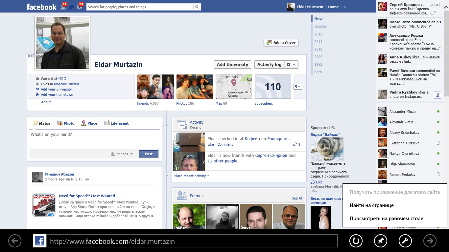Click browser back arrow button
This screenshot has height=252, width=449.
[14, 241]
